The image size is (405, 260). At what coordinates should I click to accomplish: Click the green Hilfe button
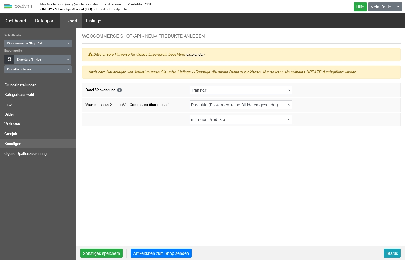click(x=360, y=7)
